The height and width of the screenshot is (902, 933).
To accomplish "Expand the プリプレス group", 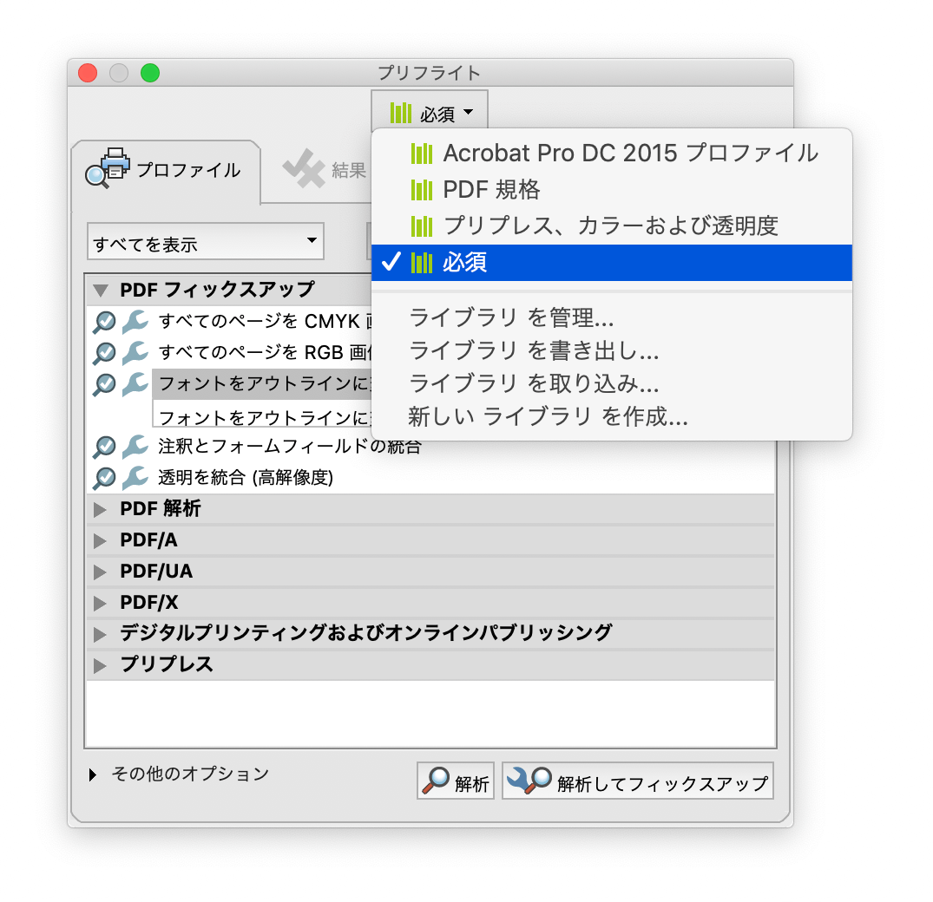I will click(100, 665).
